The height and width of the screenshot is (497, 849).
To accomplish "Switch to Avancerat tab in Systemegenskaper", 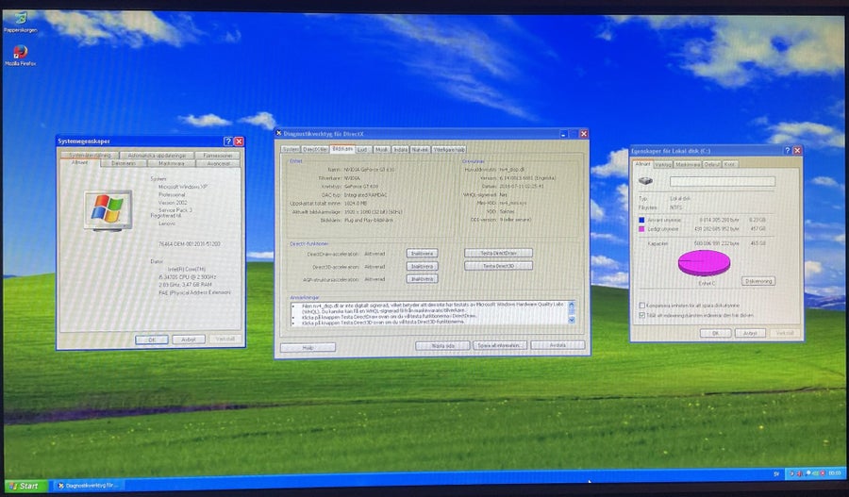I will pos(218,163).
